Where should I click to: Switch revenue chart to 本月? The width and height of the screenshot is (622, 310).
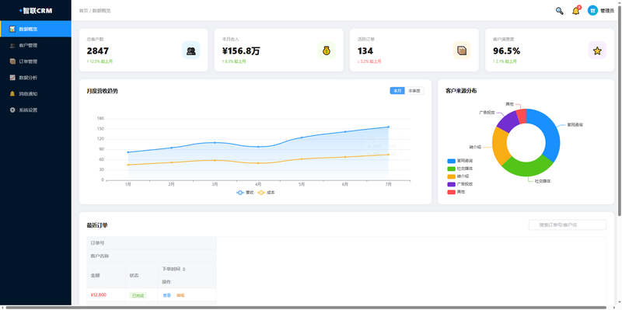pyautogui.click(x=397, y=91)
